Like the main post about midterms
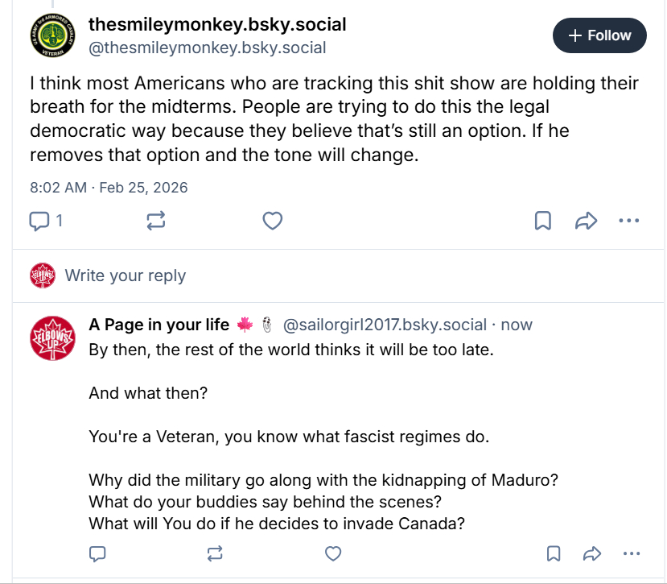This screenshot has width=667, height=584. click(x=274, y=221)
